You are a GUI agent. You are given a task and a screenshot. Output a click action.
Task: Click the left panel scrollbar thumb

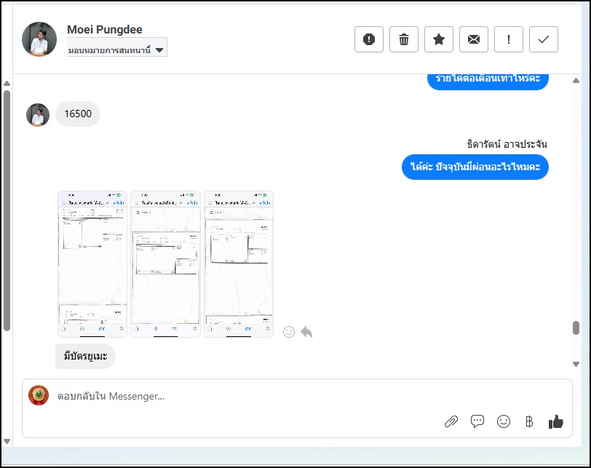coord(7,210)
